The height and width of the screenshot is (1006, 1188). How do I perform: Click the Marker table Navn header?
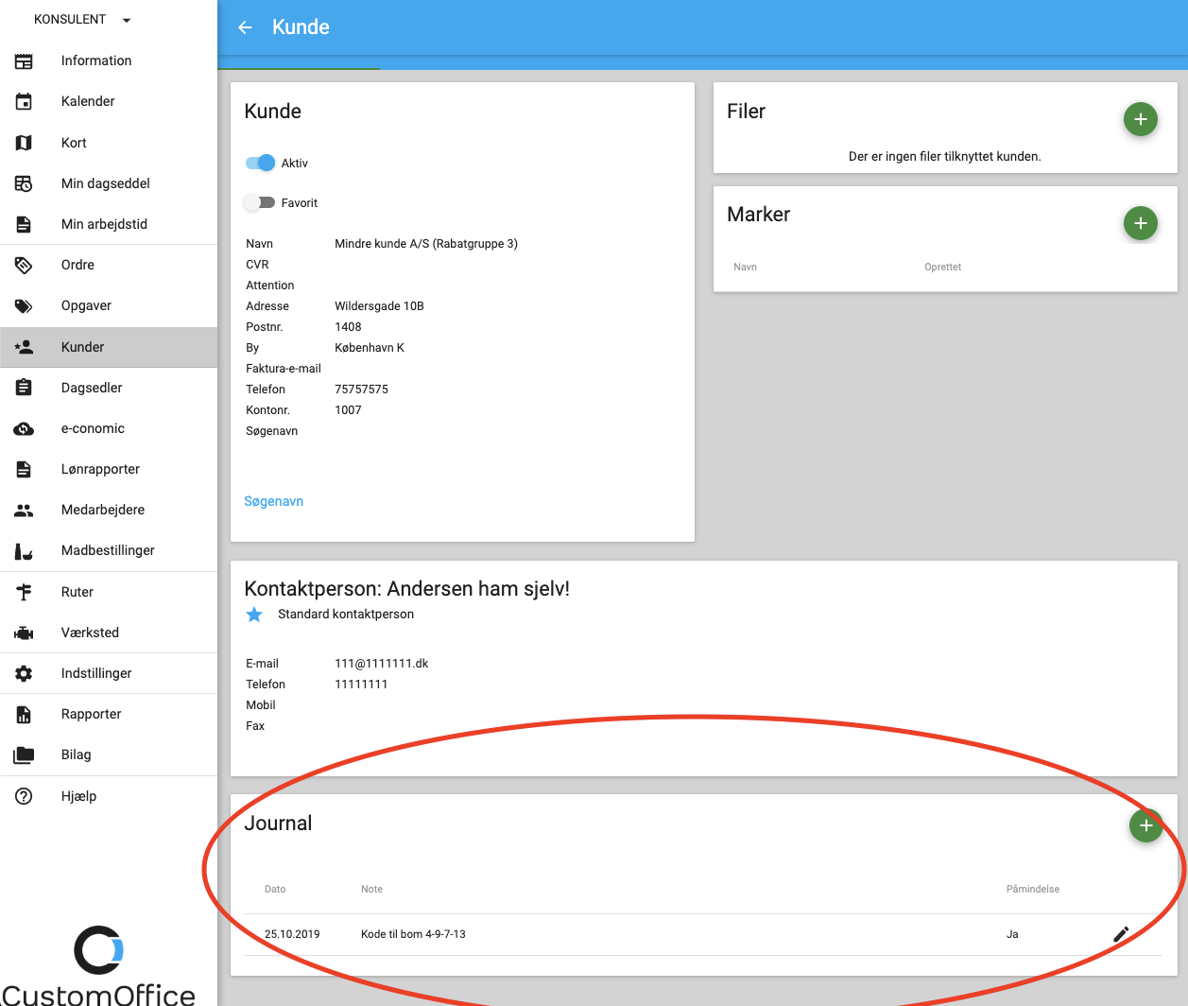[x=745, y=268]
